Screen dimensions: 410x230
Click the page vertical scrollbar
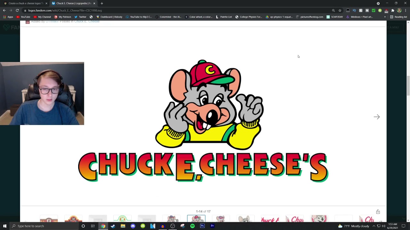[x=408, y=85]
